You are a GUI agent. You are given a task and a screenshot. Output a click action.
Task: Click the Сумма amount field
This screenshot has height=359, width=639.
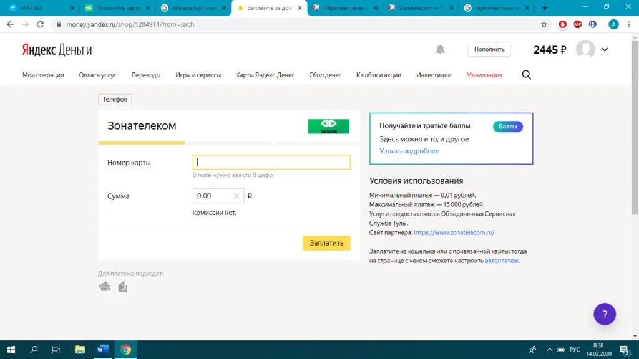[x=218, y=196]
